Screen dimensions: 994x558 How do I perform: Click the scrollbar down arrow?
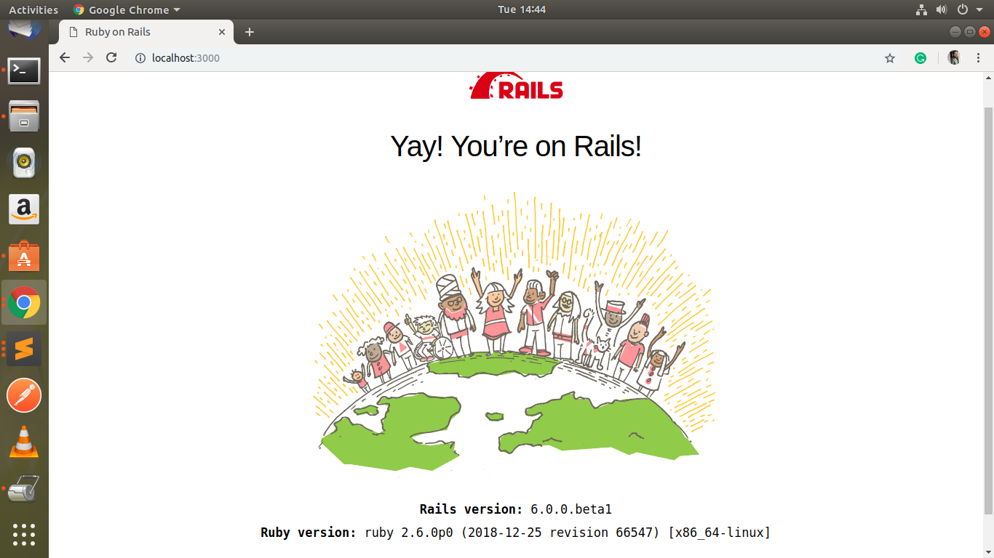[x=987, y=551]
